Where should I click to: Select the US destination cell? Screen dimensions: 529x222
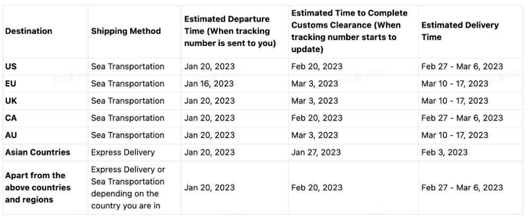pos(11,66)
